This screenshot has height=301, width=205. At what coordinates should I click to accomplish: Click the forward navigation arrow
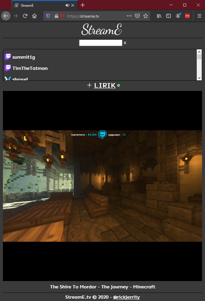coord(16,16)
